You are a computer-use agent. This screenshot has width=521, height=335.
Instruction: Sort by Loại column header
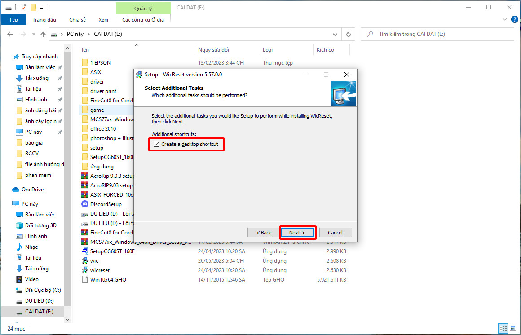[x=268, y=49]
